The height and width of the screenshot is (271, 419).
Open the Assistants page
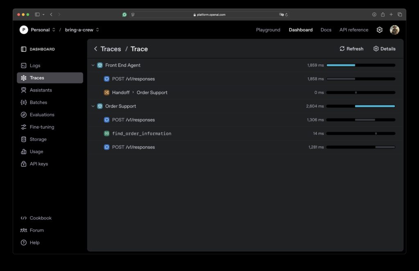(50, 90)
